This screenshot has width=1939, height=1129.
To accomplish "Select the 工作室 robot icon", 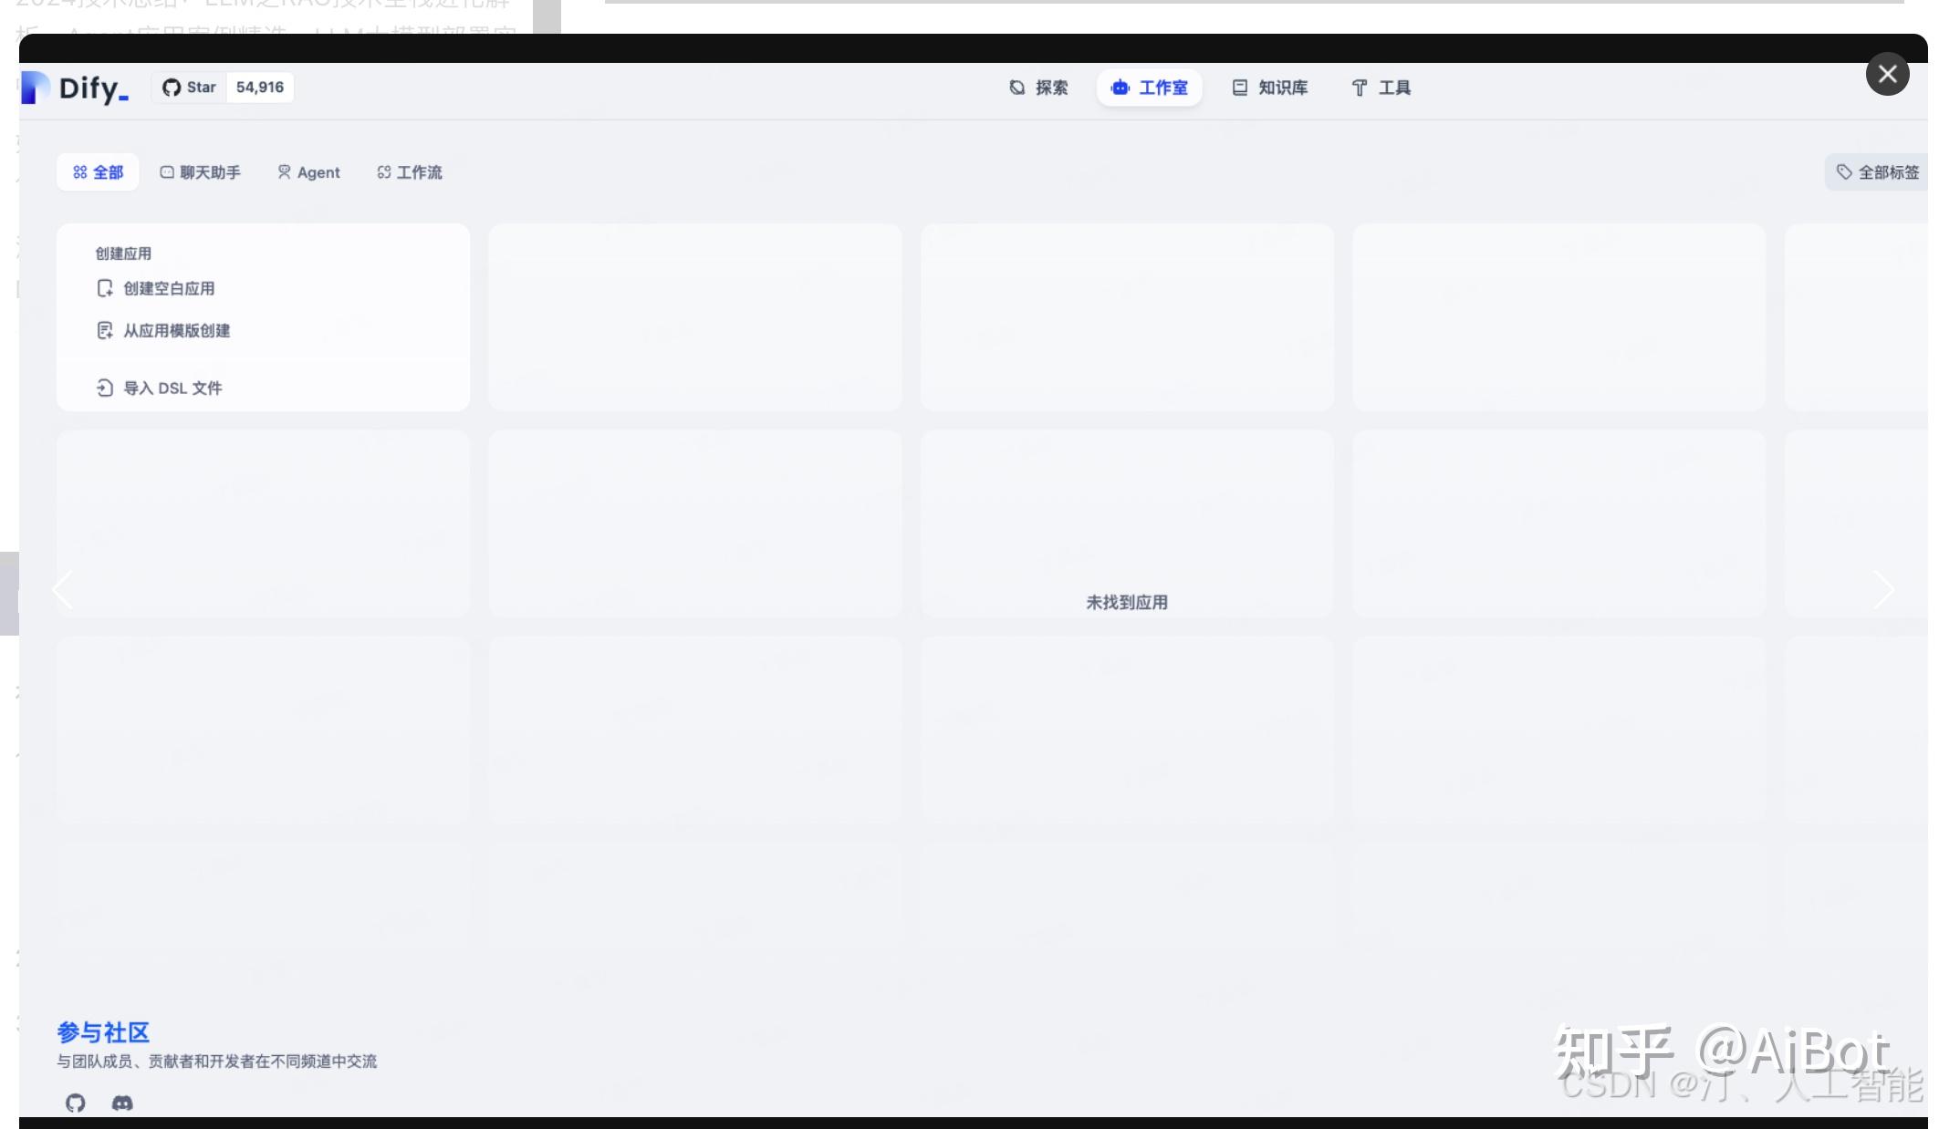I will pyautogui.click(x=1119, y=88).
